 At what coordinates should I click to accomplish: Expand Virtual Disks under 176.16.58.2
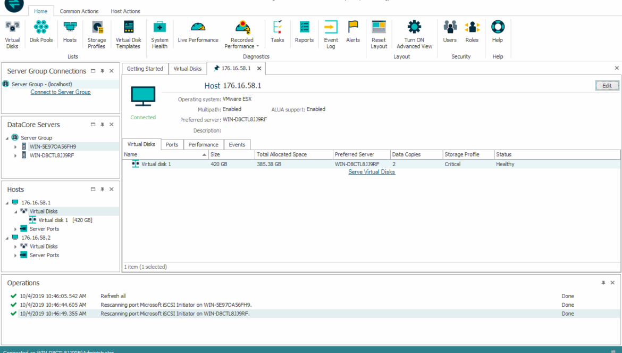click(x=15, y=247)
